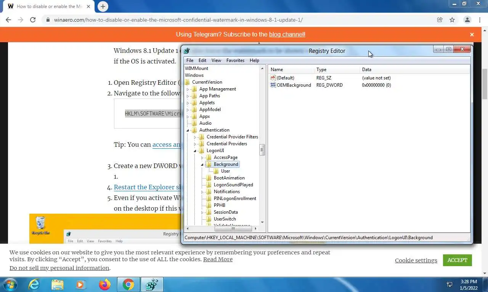Click the Name column header
Viewport: 488px width, 292px height.
pyautogui.click(x=291, y=70)
